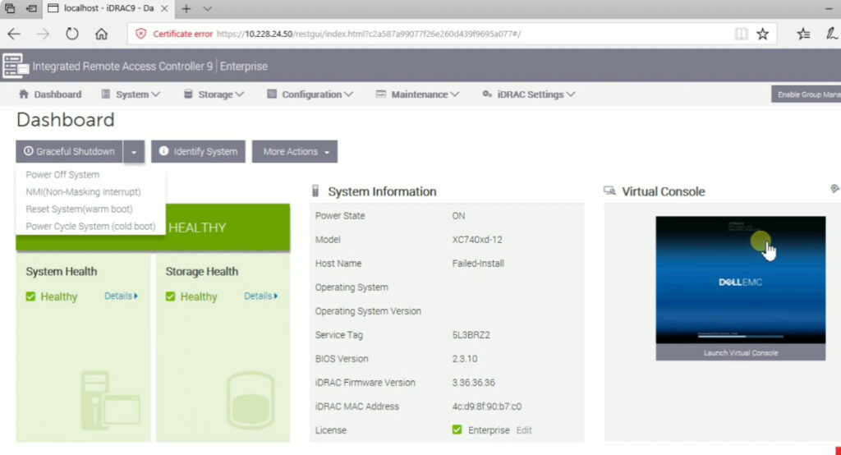
Task: Open a new browser tab with plus icon
Action: point(186,9)
